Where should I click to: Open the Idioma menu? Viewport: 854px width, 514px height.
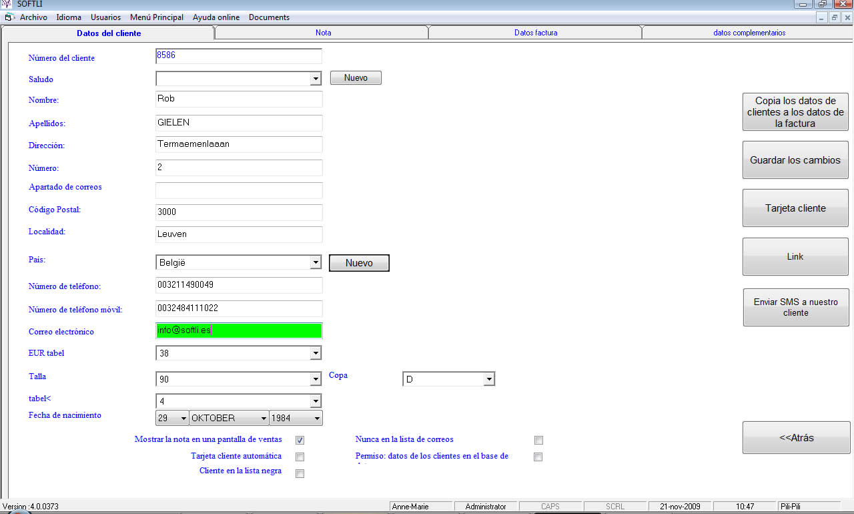point(69,17)
